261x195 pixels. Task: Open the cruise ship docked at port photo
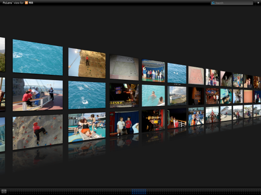click(177, 96)
